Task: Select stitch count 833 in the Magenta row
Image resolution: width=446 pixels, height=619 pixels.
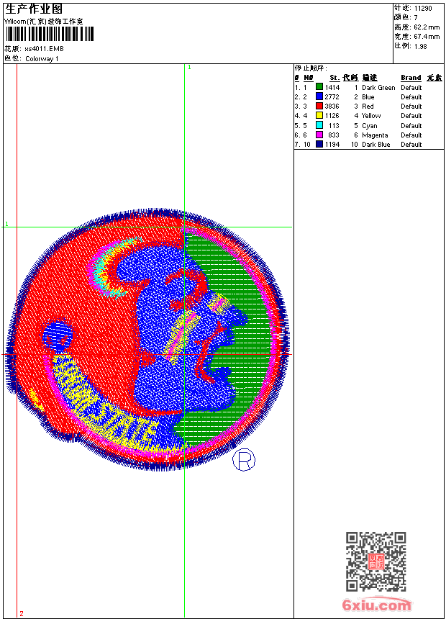Action: pos(334,135)
